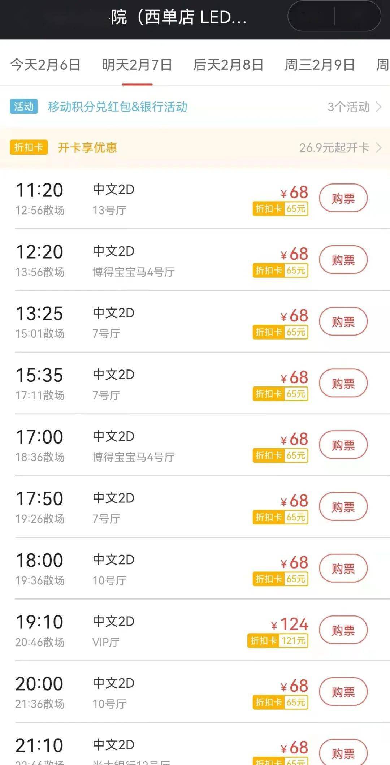Image resolution: width=390 pixels, height=765 pixels.
Task: Expand the 26.9元起开卡 chevron arrow
Action: tap(379, 147)
